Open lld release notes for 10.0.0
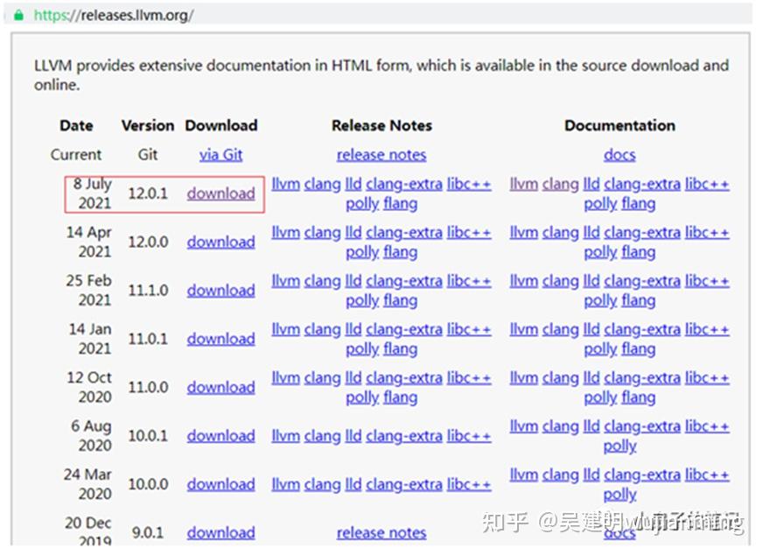Viewport: 763px width, 555px height. click(x=353, y=484)
